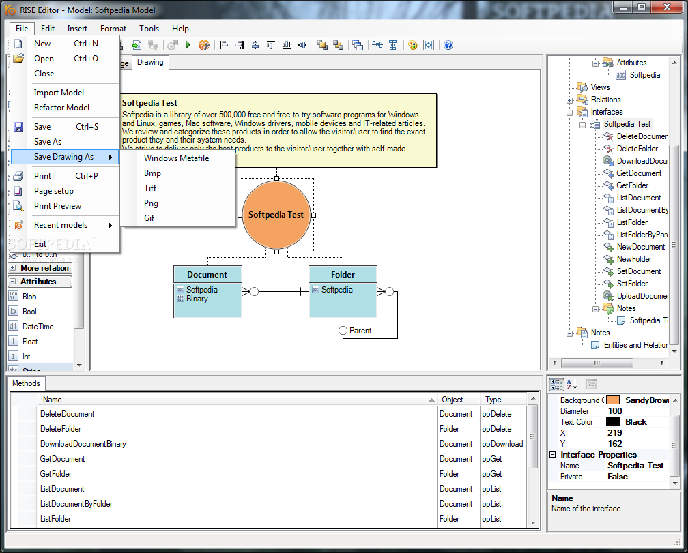688x553 pixels.
Task: Click the bring to front toolbar icon
Action: coord(322,45)
